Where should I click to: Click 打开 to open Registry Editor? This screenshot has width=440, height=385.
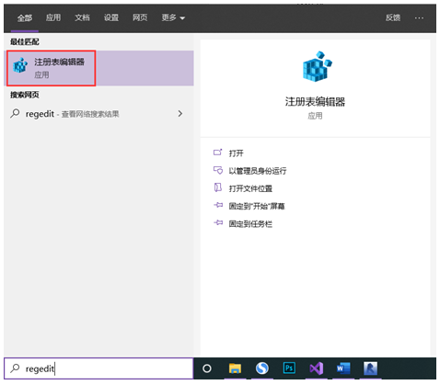point(236,153)
